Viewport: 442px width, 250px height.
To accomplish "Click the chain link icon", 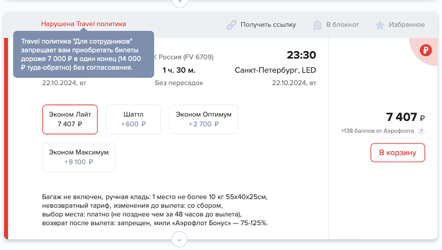I will coord(231,25).
